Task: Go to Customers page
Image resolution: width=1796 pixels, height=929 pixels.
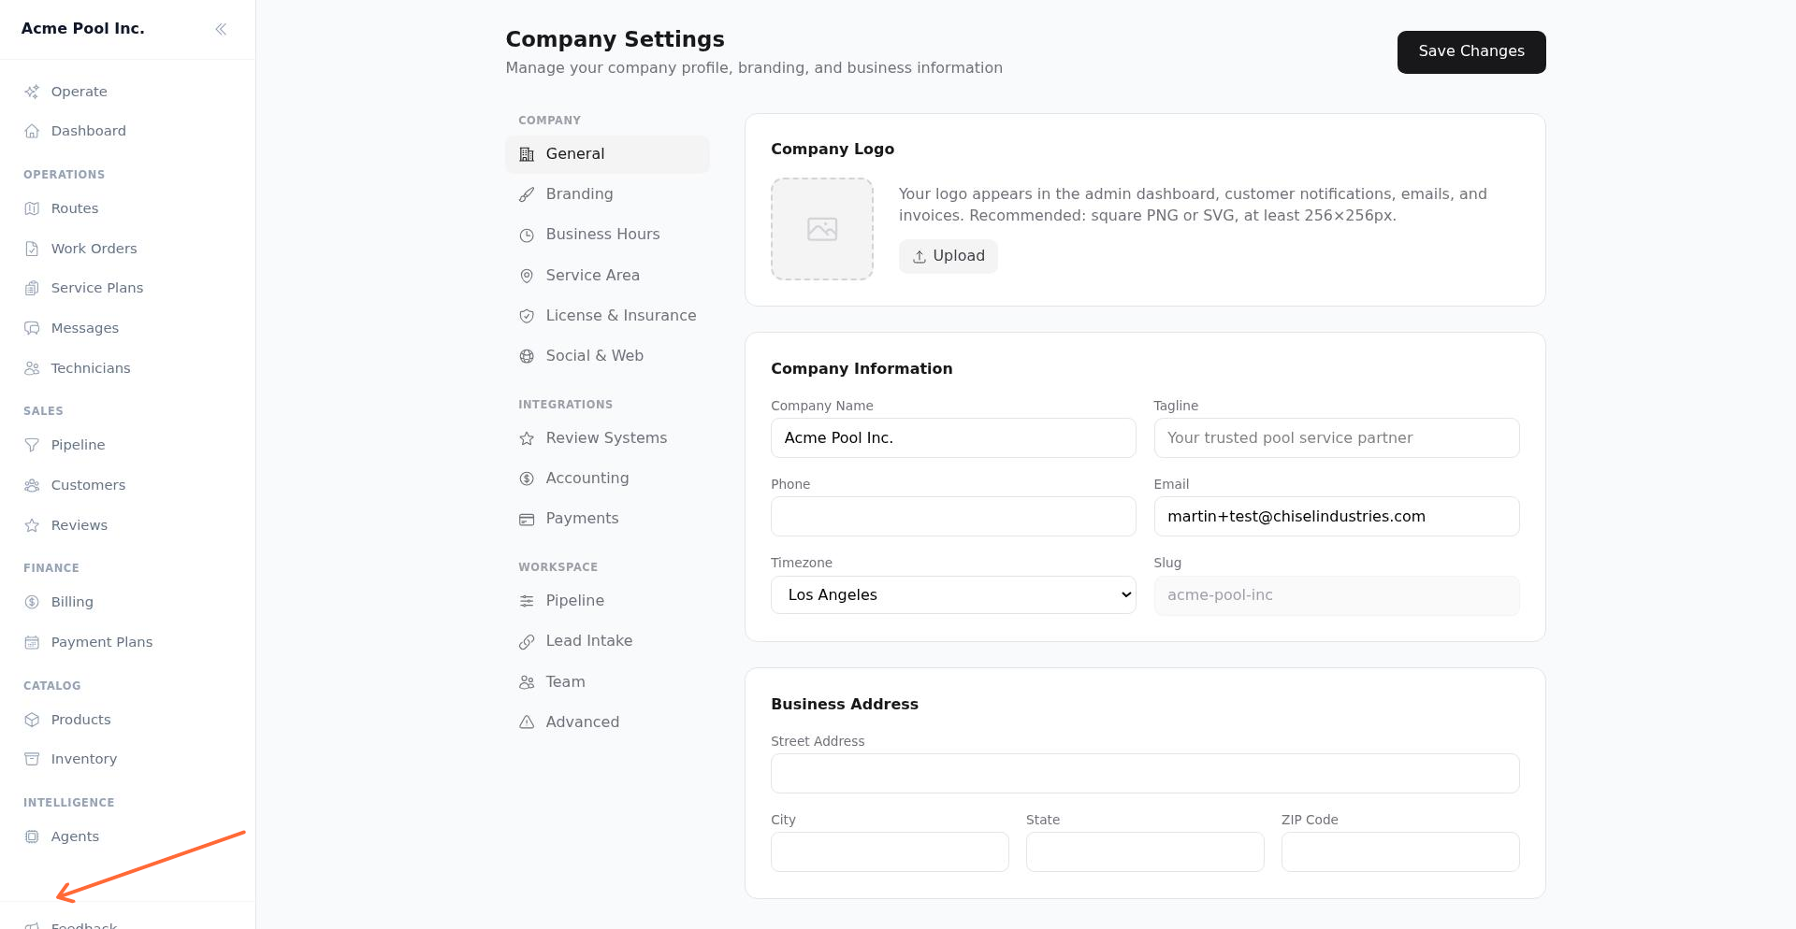Action: pyautogui.click(x=127, y=485)
